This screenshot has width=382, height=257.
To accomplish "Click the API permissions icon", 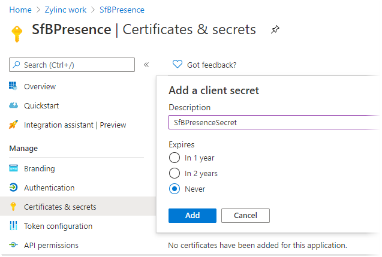I will pos(13,244).
